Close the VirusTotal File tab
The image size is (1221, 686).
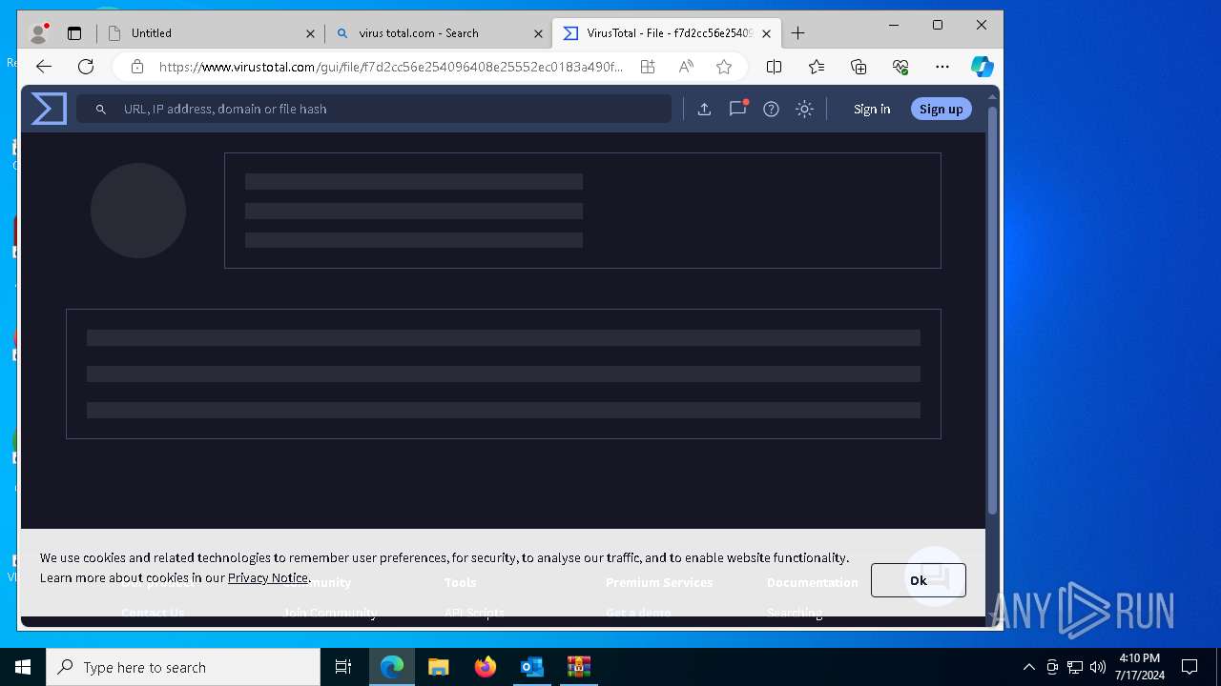click(766, 33)
